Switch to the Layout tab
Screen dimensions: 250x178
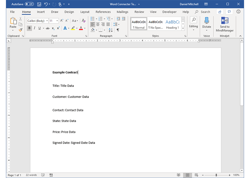pyautogui.click(x=85, y=12)
